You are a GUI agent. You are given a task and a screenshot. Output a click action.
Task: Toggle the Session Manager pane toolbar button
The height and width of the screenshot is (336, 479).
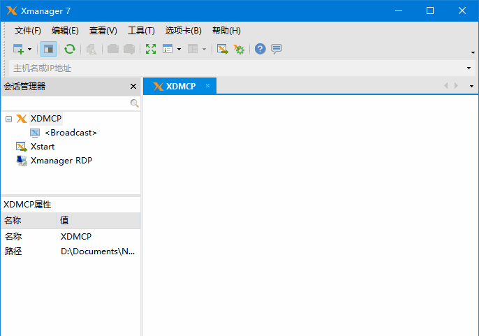click(49, 49)
